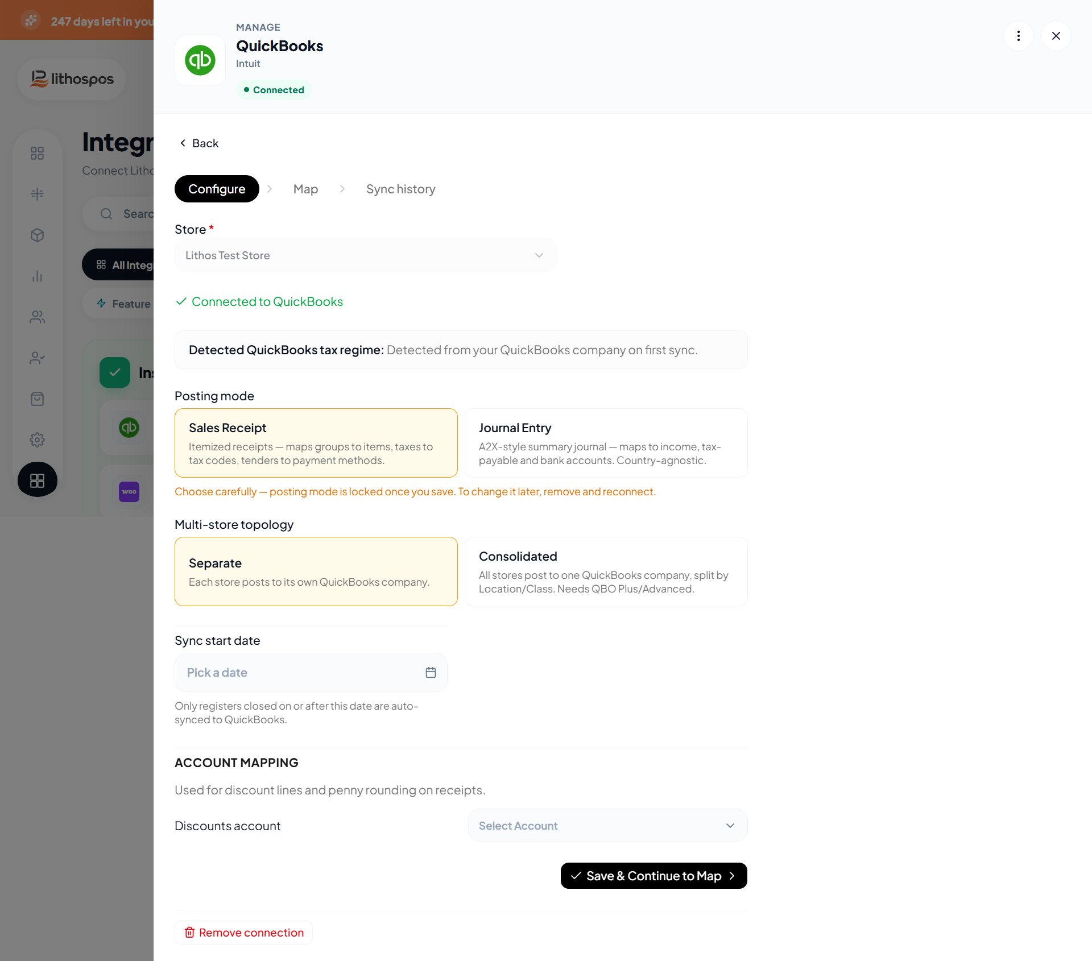Switch to the Map step
Screen dimensions: 1092x961
tap(305, 189)
